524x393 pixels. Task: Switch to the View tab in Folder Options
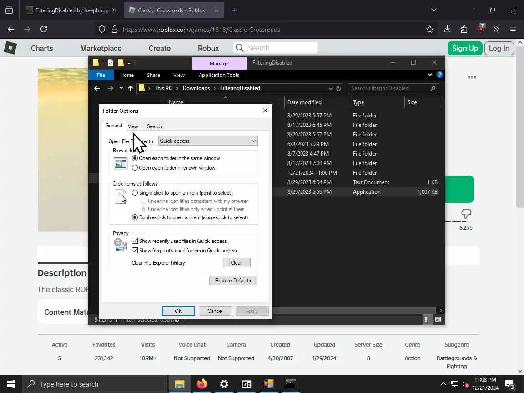[x=133, y=126]
